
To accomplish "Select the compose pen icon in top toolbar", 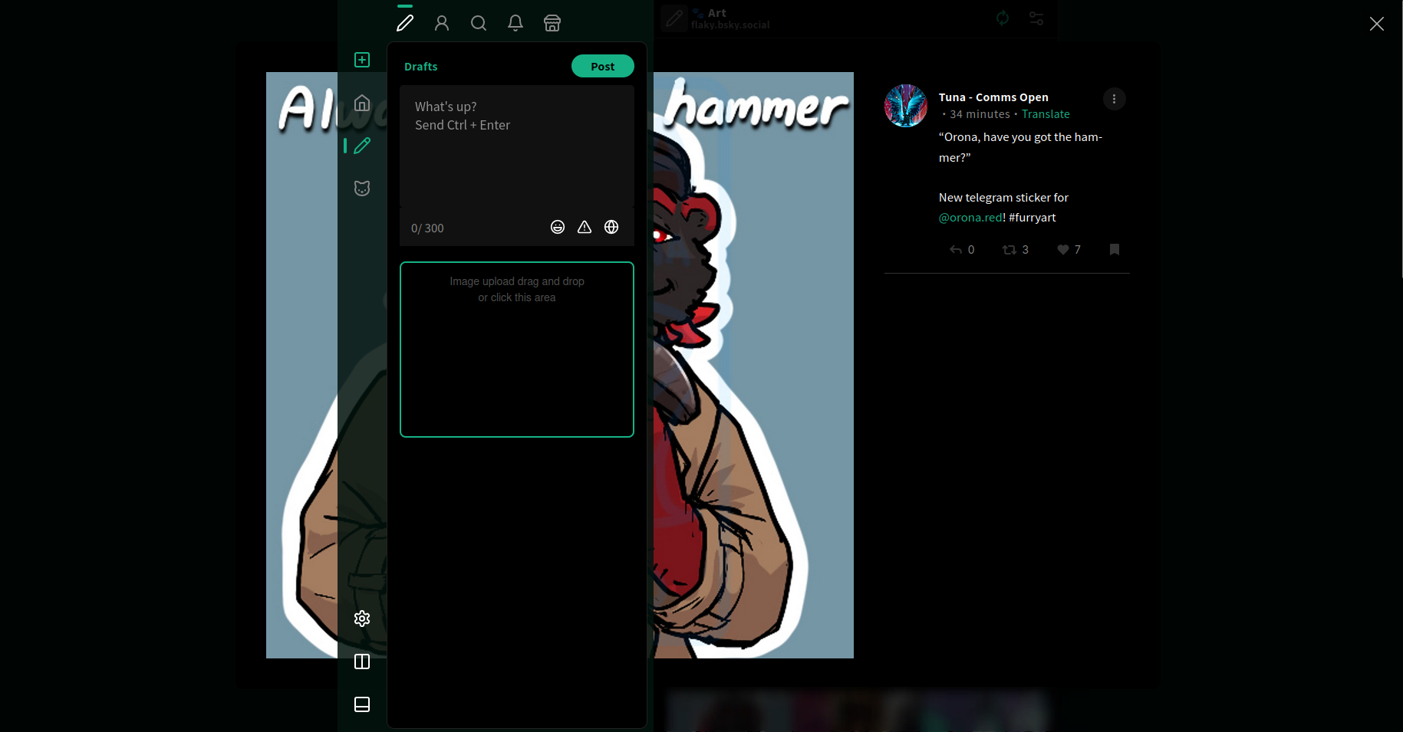I will 405,22.
